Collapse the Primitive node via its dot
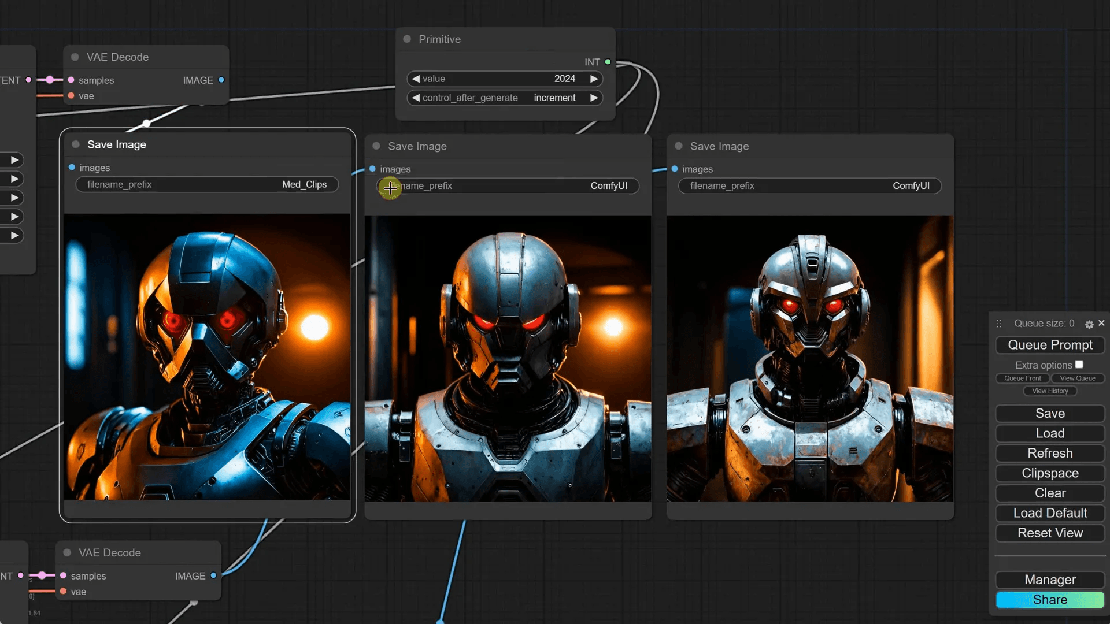The image size is (1110, 624). click(x=407, y=39)
